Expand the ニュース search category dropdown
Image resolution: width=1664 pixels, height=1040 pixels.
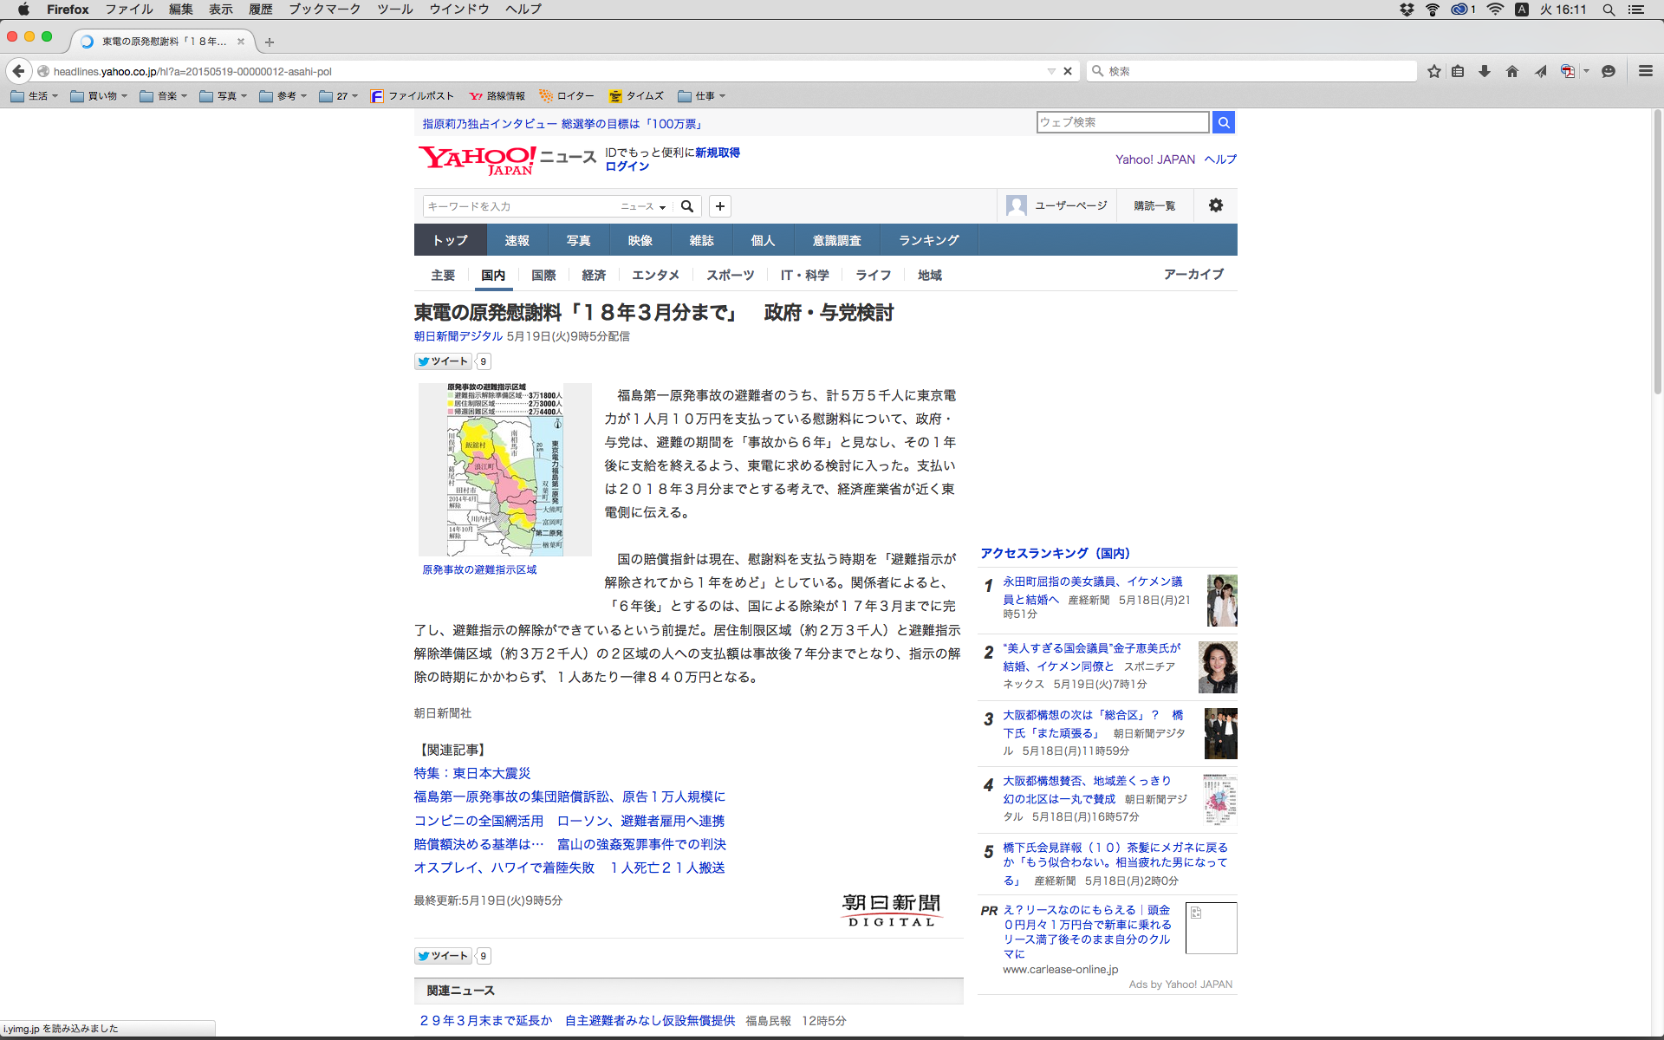pyautogui.click(x=643, y=206)
